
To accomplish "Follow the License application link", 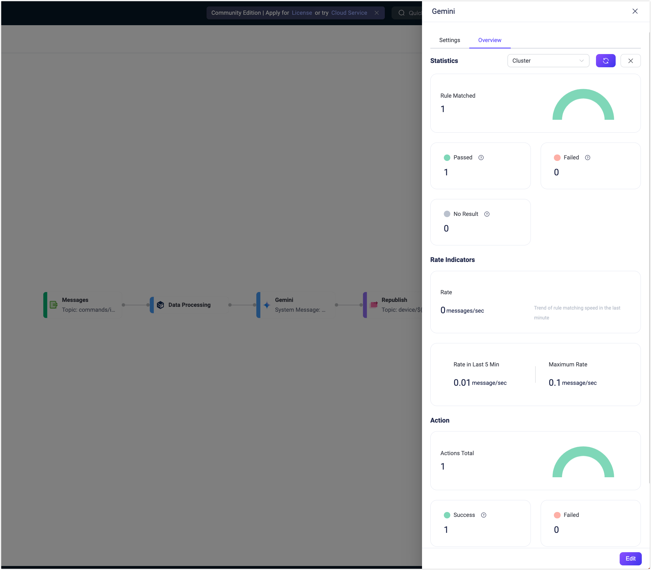I will click(302, 13).
